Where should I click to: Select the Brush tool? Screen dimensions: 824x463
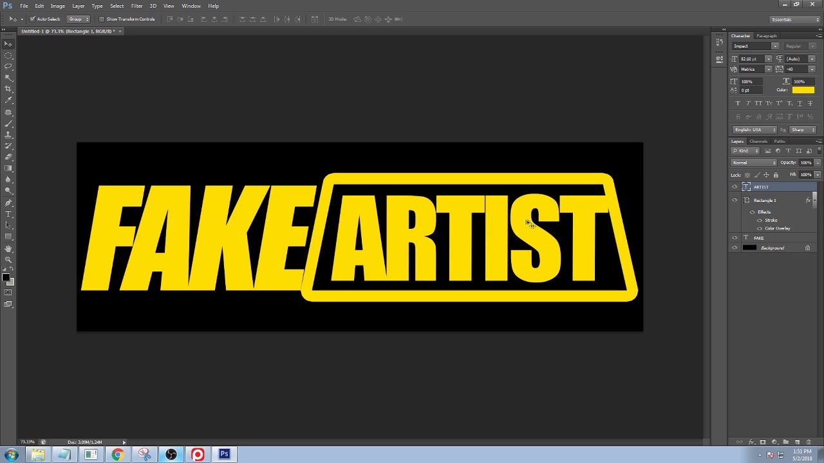(x=8, y=123)
